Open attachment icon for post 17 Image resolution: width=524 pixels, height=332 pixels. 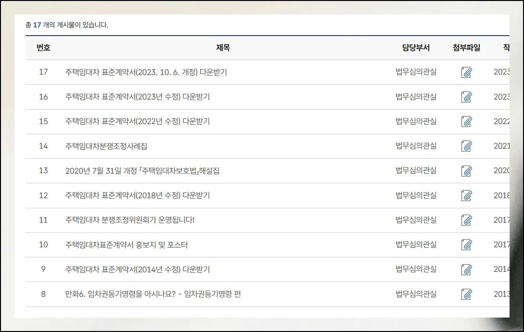point(466,72)
